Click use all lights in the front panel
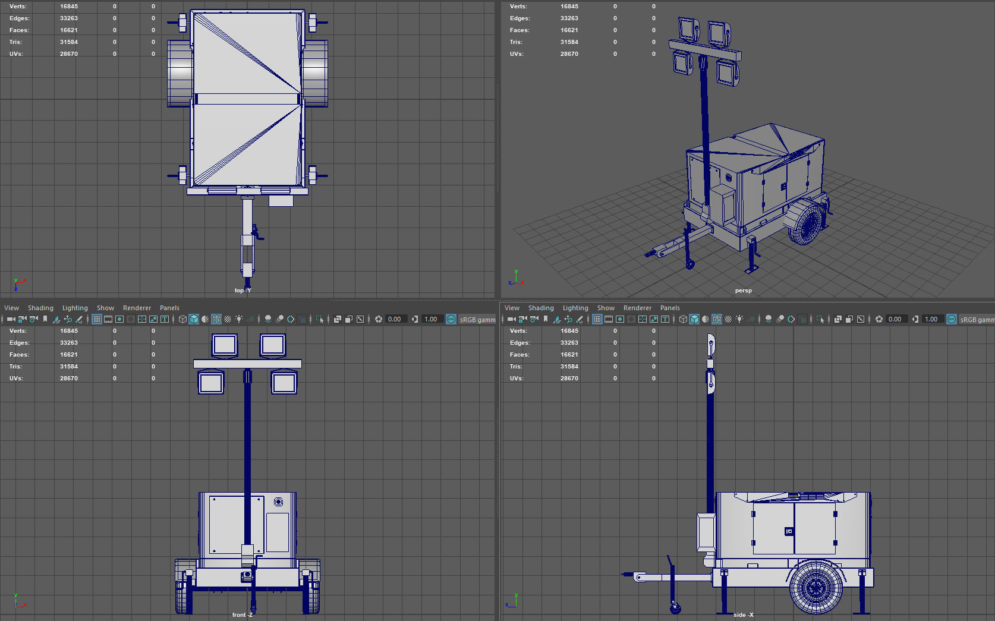This screenshot has height=621, width=995. (x=239, y=319)
